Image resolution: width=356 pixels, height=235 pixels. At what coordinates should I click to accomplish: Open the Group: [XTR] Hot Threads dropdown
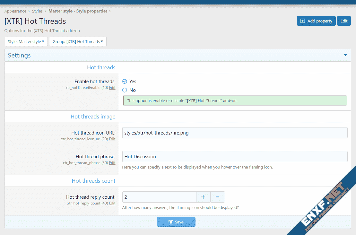point(78,41)
